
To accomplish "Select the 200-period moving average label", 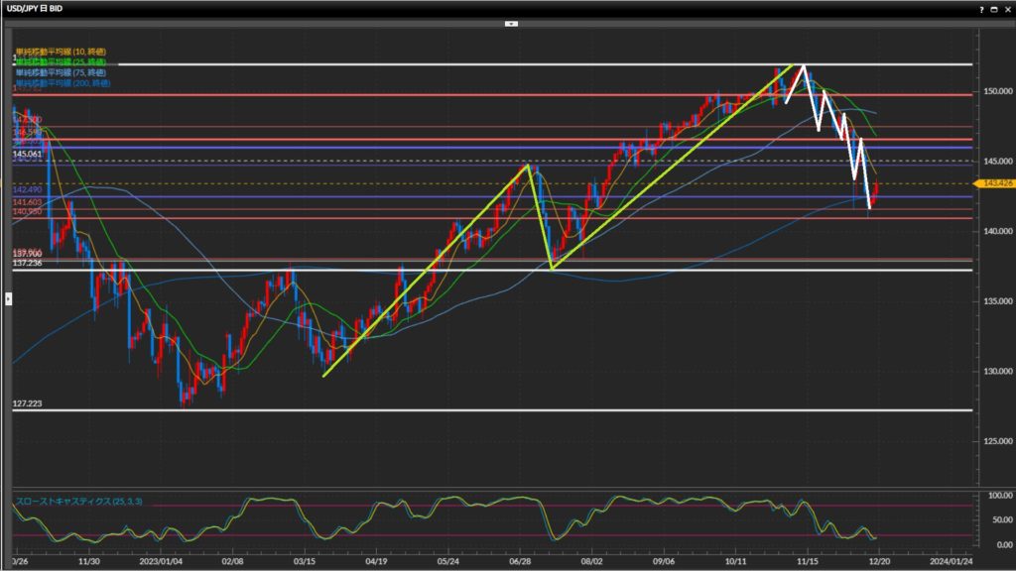I will point(63,82).
